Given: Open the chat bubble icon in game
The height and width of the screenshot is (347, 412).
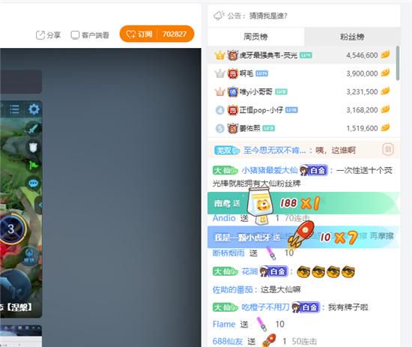Looking at the screenshot, I should (33, 183).
